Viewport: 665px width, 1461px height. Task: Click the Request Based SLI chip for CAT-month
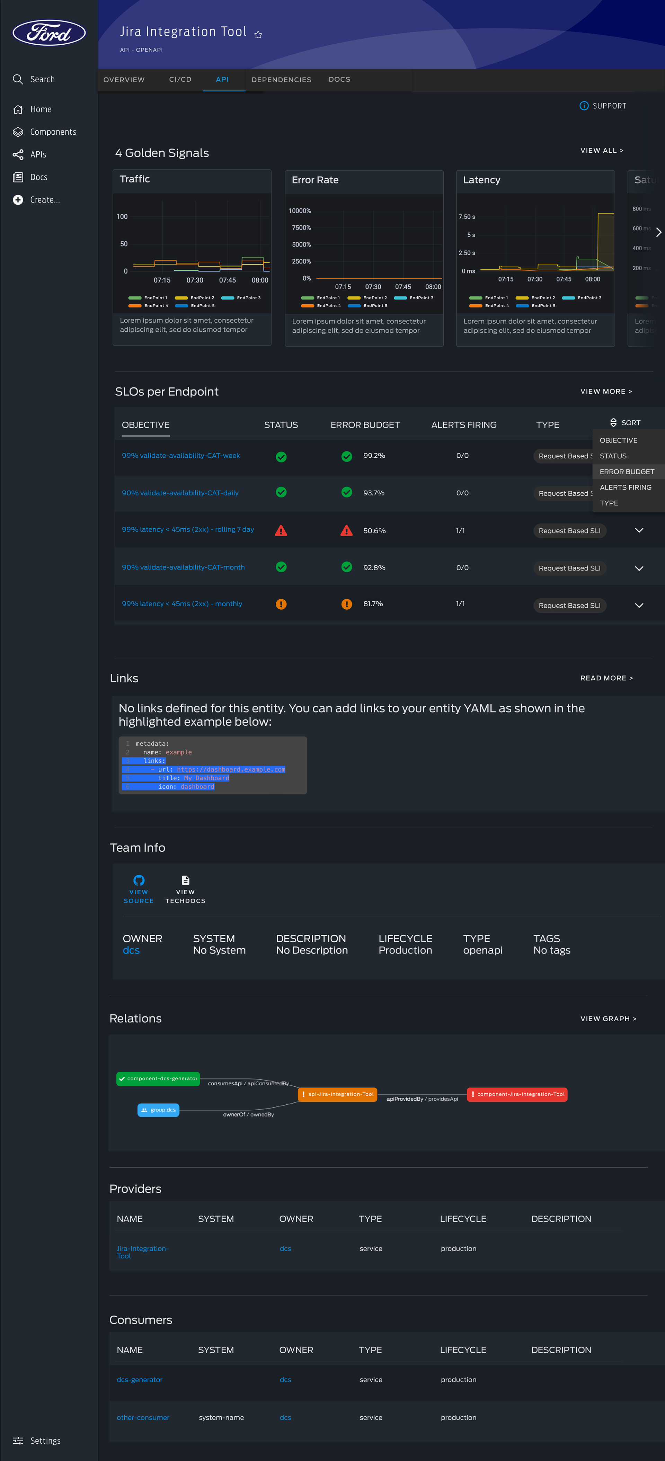tap(570, 568)
